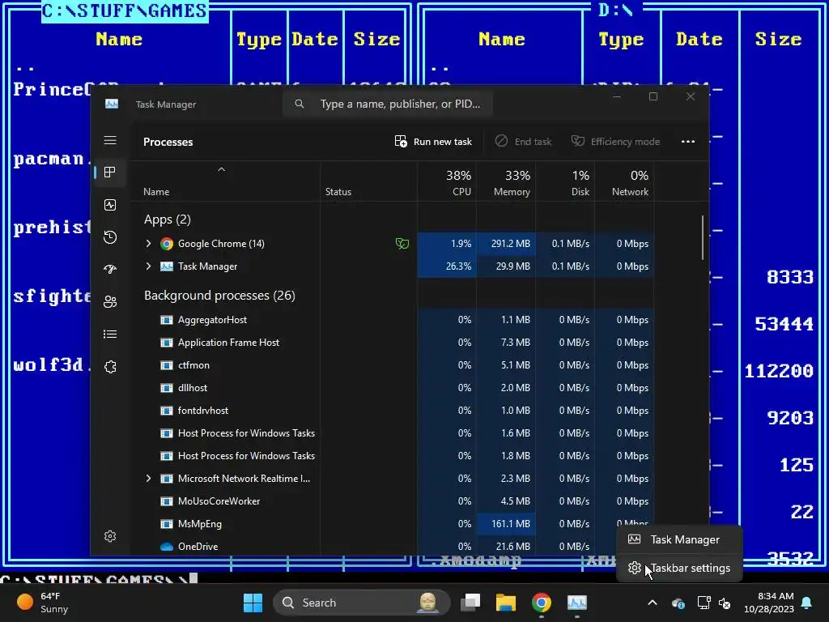Open the clock showing 8:34 AM

coord(769,603)
